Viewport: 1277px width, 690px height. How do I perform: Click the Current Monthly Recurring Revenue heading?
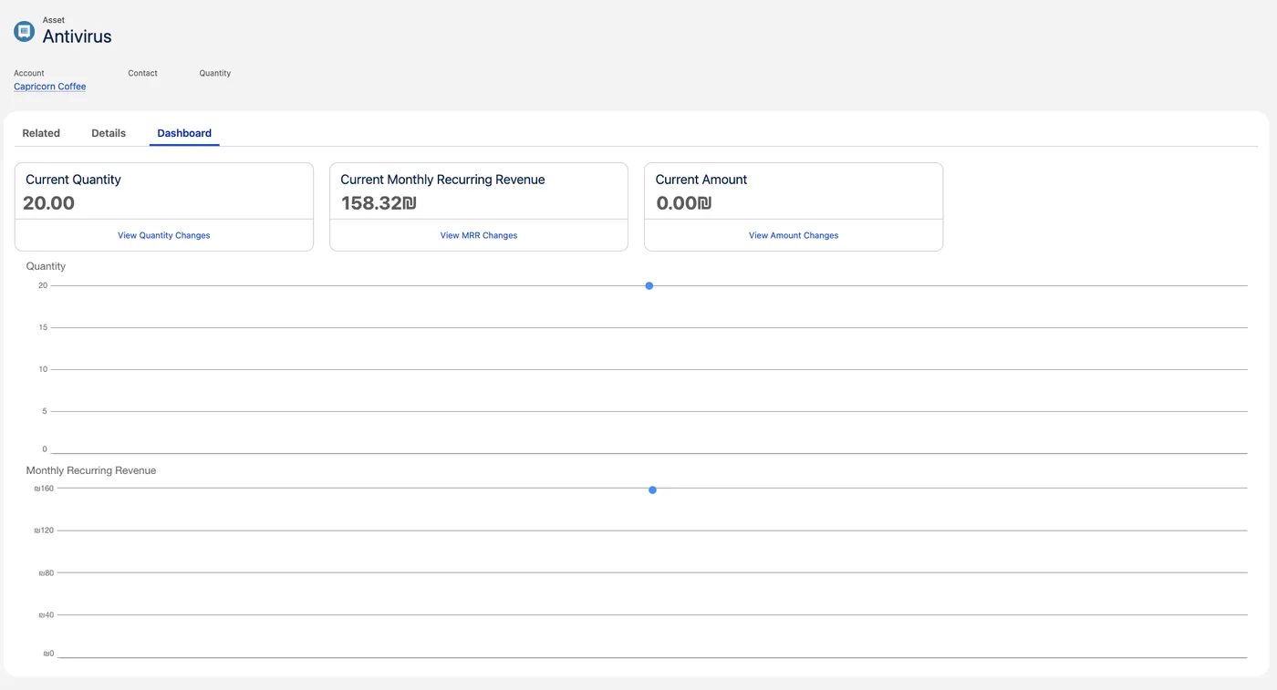point(442,180)
